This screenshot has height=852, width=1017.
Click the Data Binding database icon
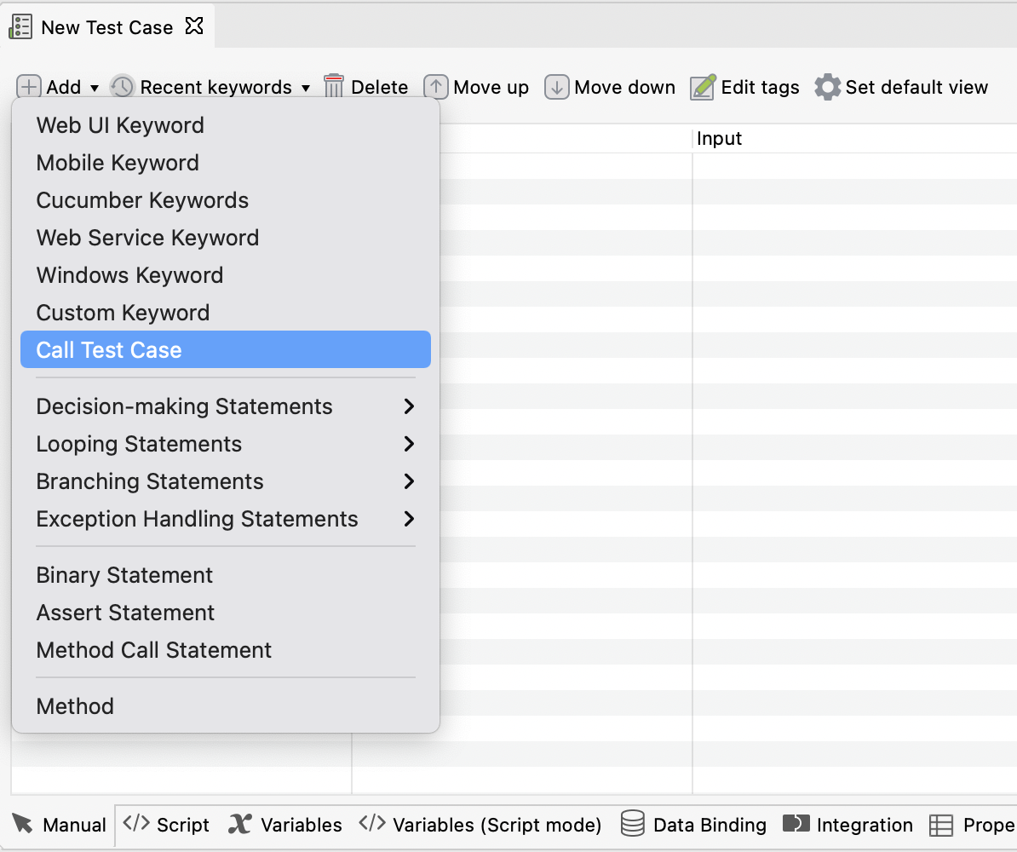[632, 824]
